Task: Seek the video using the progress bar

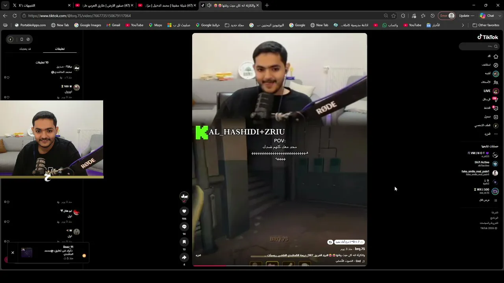Action: coord(280,266)
